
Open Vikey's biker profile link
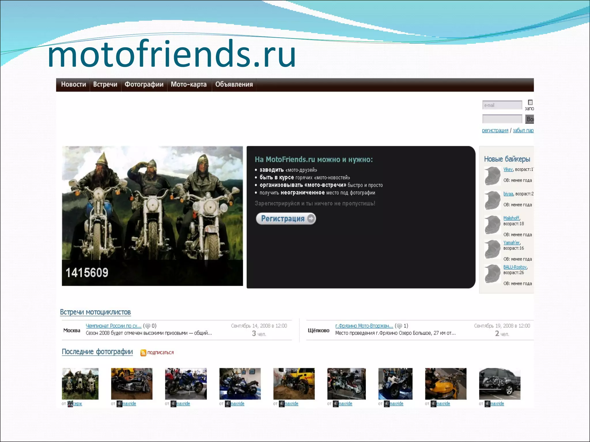pyautogui.click(x=508, y=169)
